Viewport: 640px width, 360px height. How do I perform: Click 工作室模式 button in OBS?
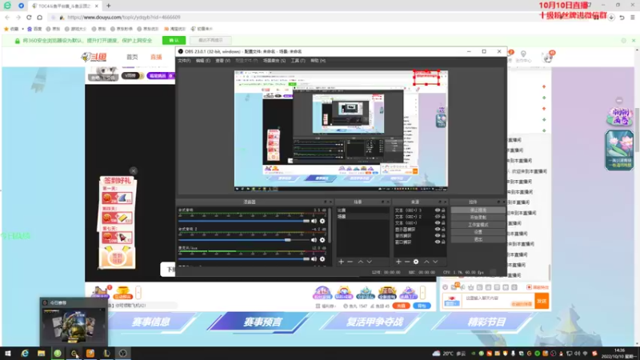(x=478, y=225)
